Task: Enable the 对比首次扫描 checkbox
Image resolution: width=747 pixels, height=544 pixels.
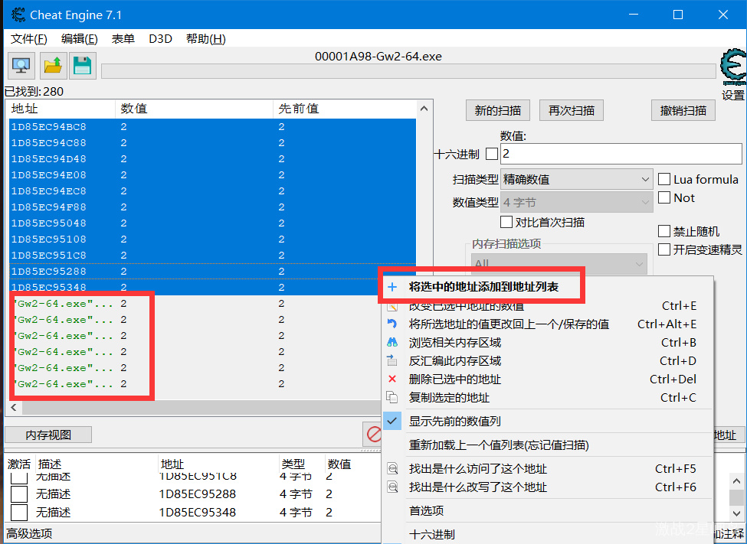Action: pos(506,222)
